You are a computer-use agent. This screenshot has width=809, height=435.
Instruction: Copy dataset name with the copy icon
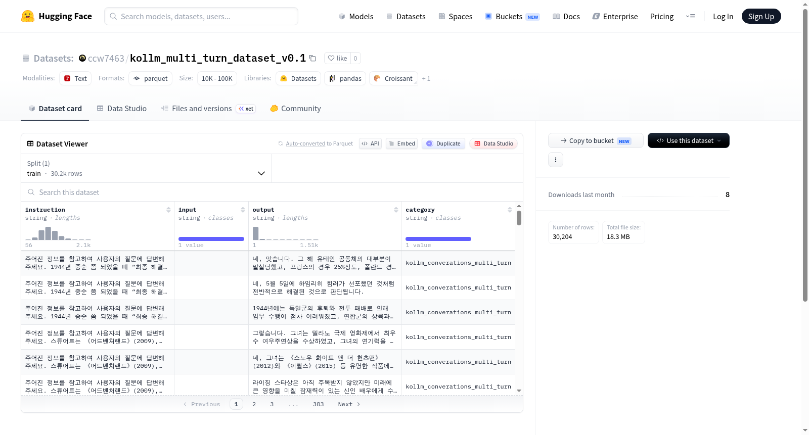pos(312,58)
